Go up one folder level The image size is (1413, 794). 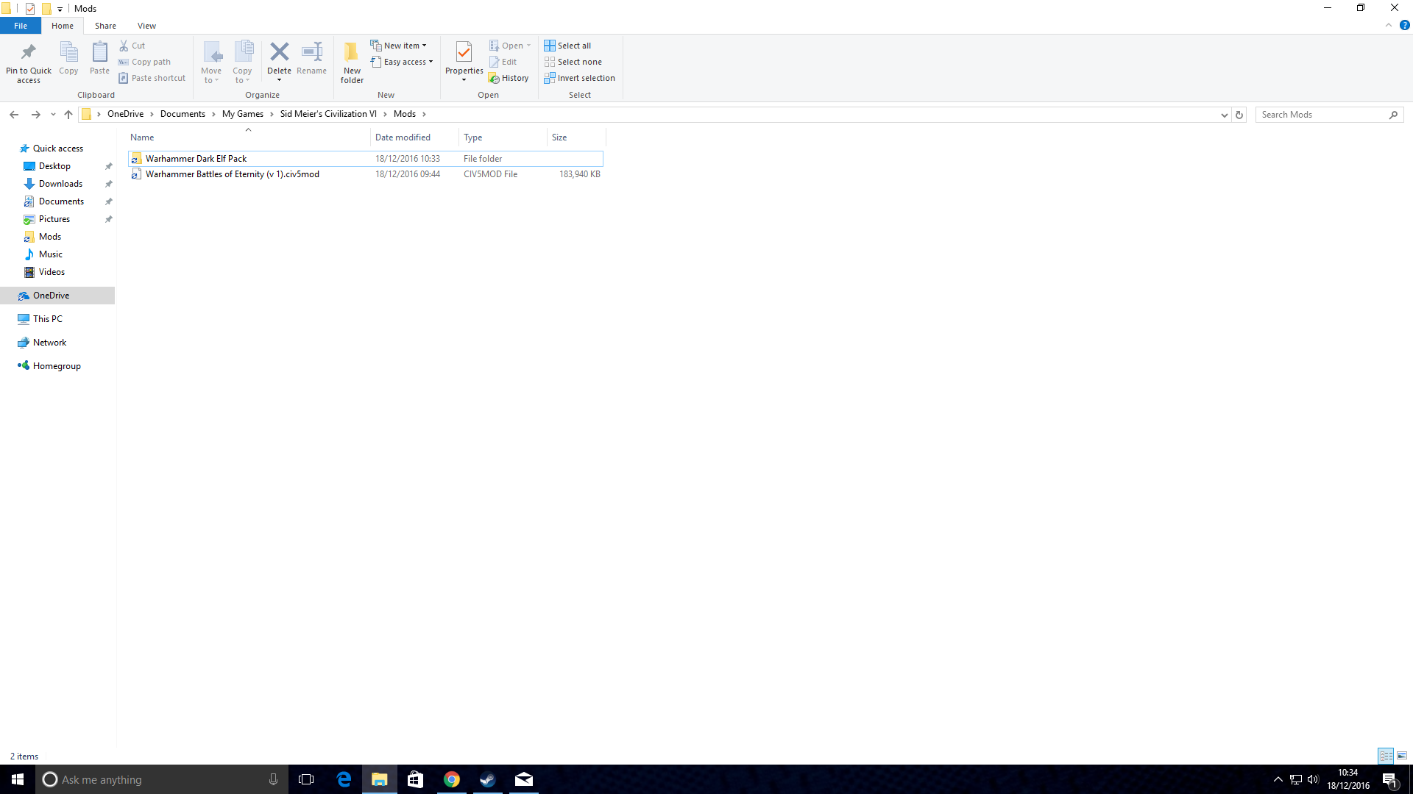[68, 115]
